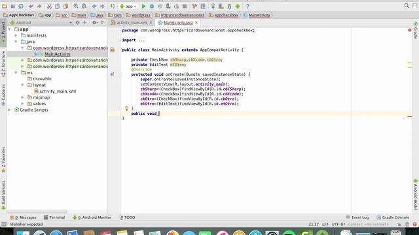Expand the values folder
This screenshot has width=419, height=235.
[x=22, y=103]
